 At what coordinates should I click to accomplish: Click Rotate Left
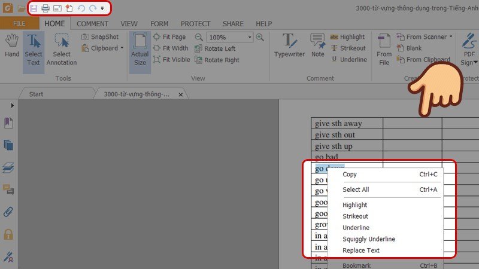coord(216,48)
